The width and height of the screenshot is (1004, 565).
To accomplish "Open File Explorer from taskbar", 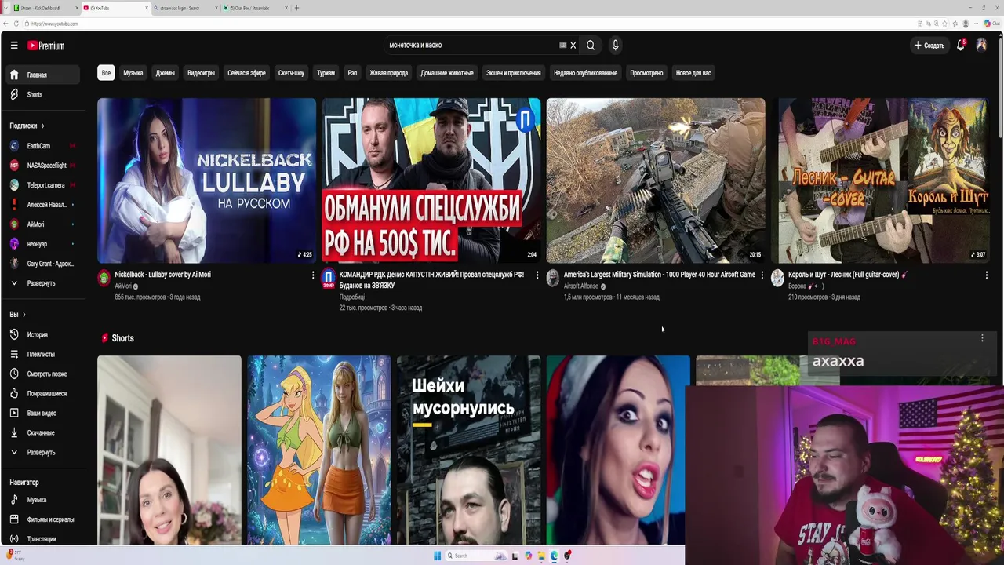I will click(x=541, y=556).
